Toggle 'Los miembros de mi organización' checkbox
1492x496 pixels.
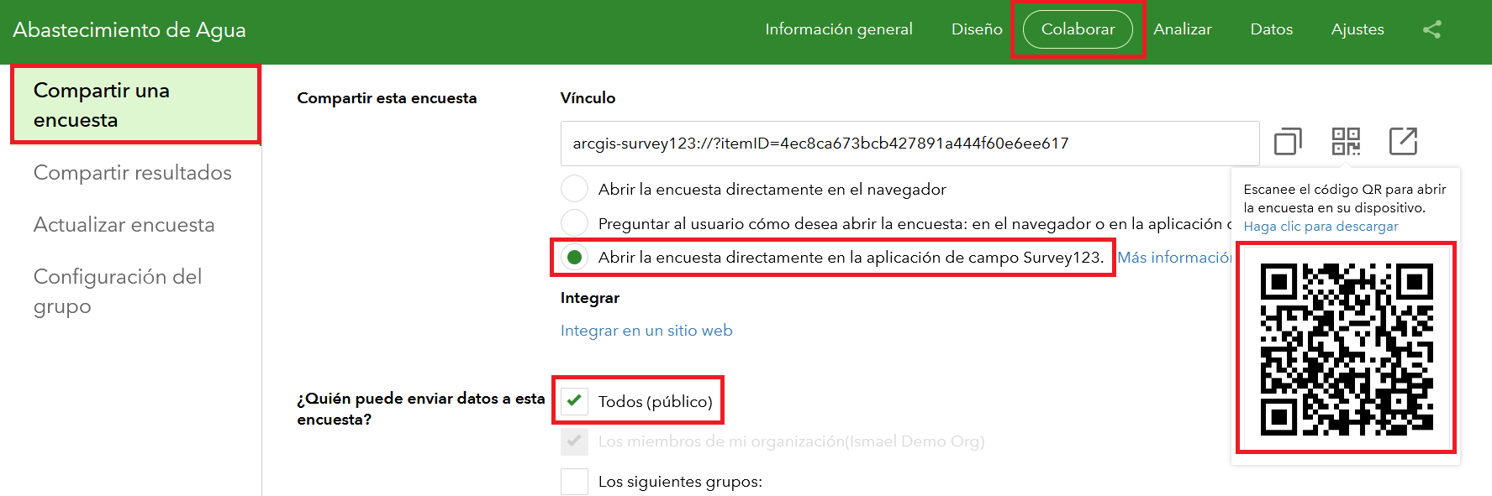(x=574, y=441)
